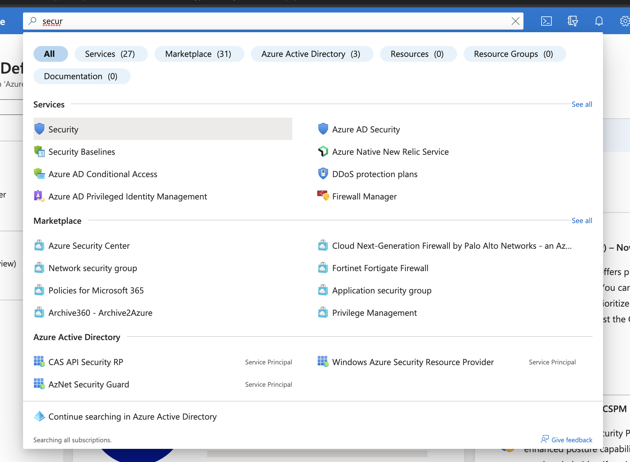The width and height of the screenshot is (630, 462).
Task: Click See all for Services
Action: tap(582, 104)
